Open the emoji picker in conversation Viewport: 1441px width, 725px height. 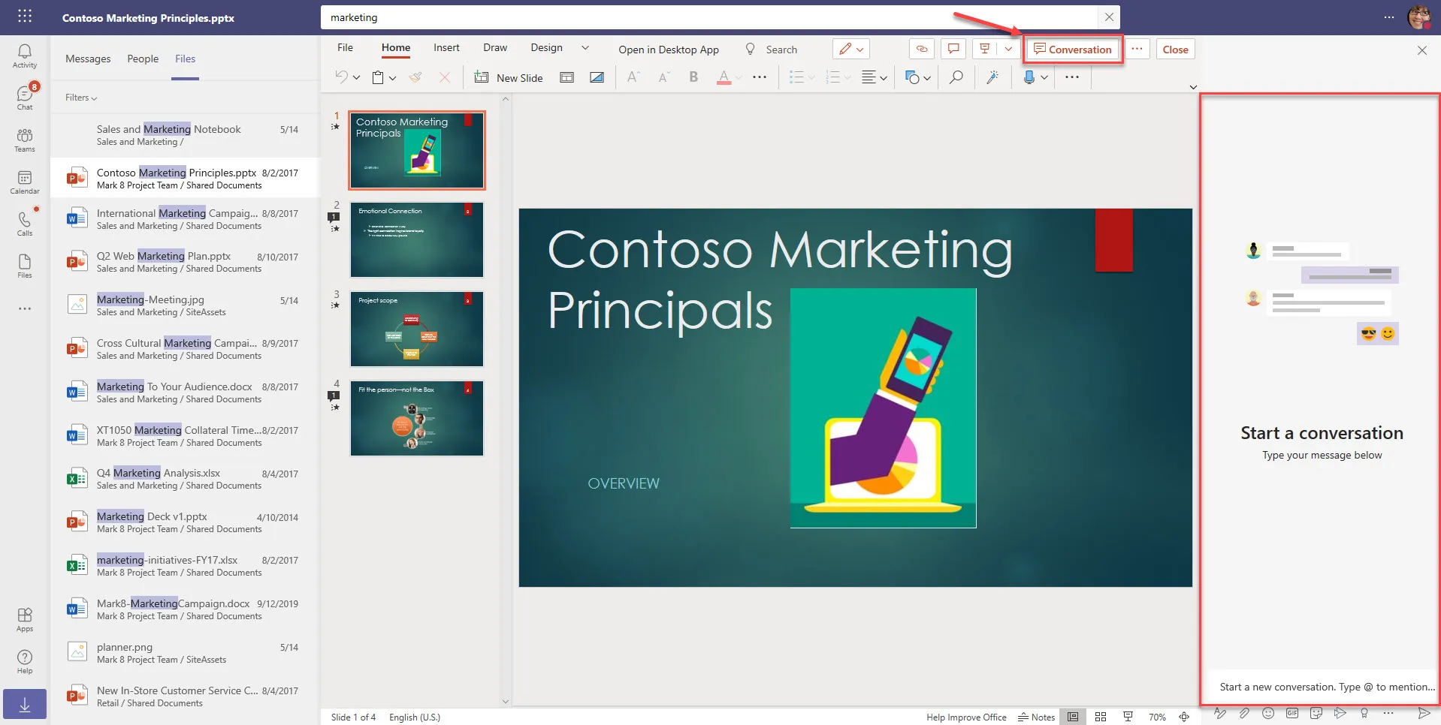[1268, 713]
